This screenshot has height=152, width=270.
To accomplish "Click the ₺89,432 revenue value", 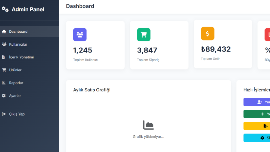I will (216, 49).
